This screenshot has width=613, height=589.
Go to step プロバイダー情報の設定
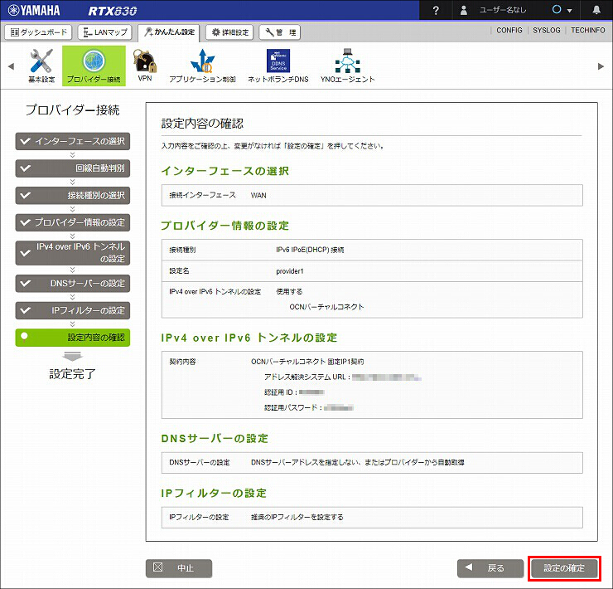tap(73, 222)
